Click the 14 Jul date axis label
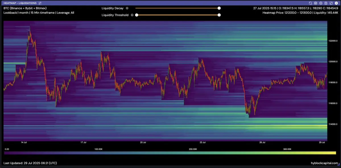 coord(24,143)
